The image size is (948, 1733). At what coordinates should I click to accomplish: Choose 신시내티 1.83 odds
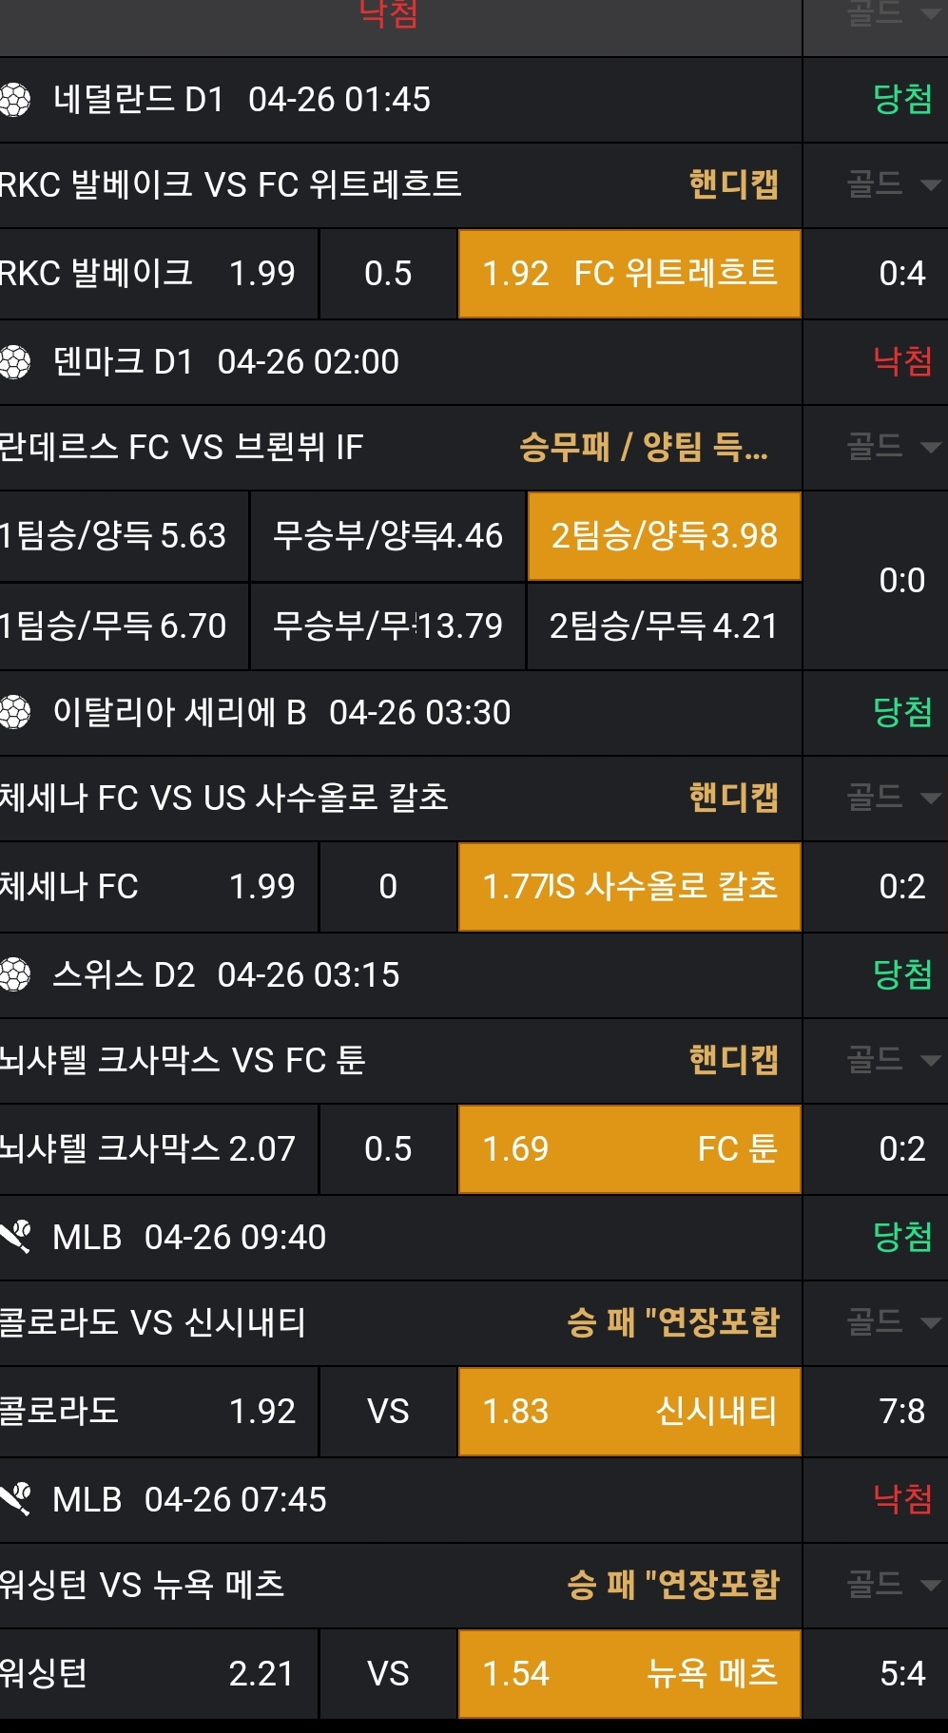[629, 1412]
